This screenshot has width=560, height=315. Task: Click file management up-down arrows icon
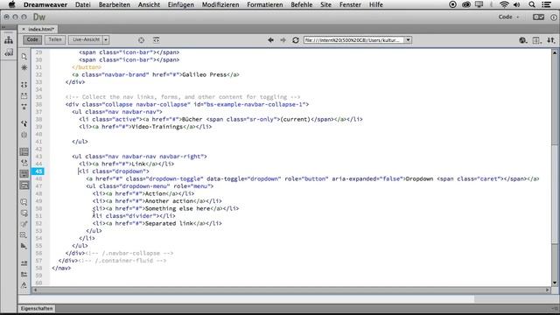(550, 40)
